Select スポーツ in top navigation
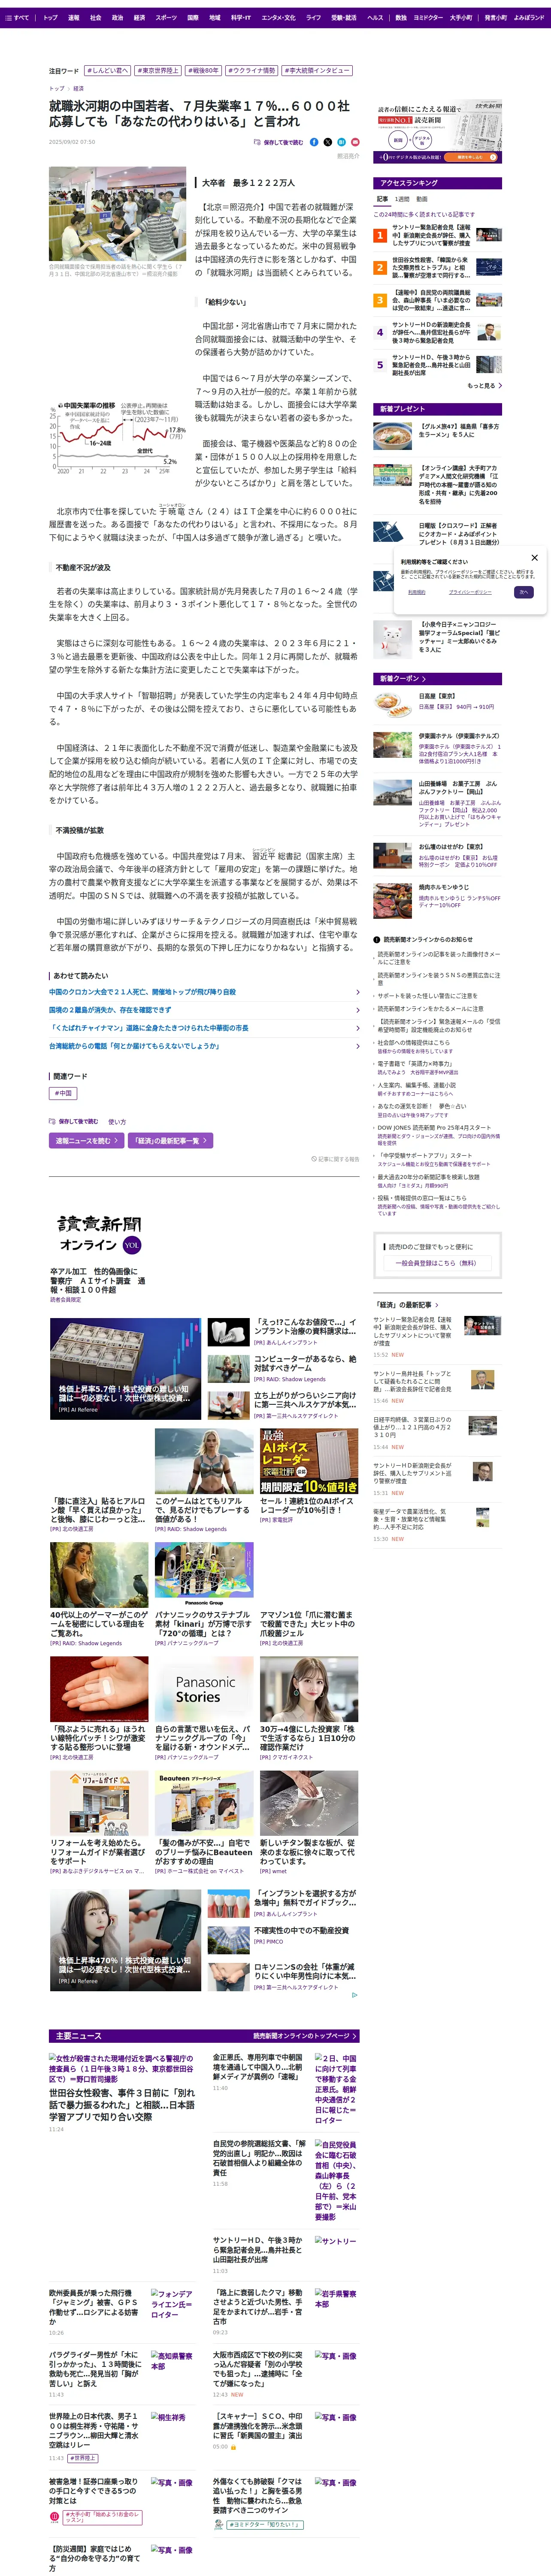This screenshot has width=551, height=2576. click(x=166, y=17)
